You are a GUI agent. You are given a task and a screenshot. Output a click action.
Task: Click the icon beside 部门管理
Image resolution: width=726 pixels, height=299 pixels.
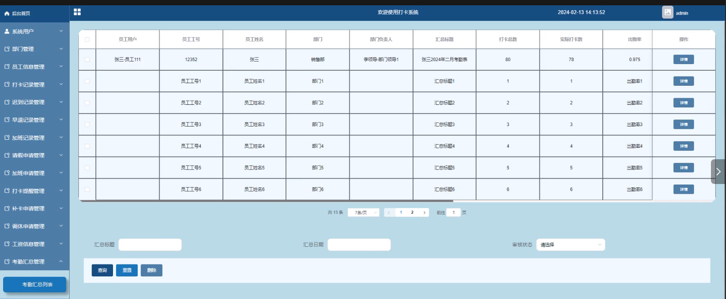coord(7,49)
